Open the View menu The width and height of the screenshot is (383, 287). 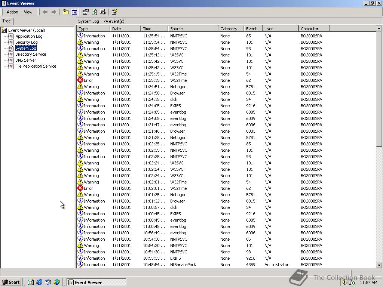[x=28, y=12]
